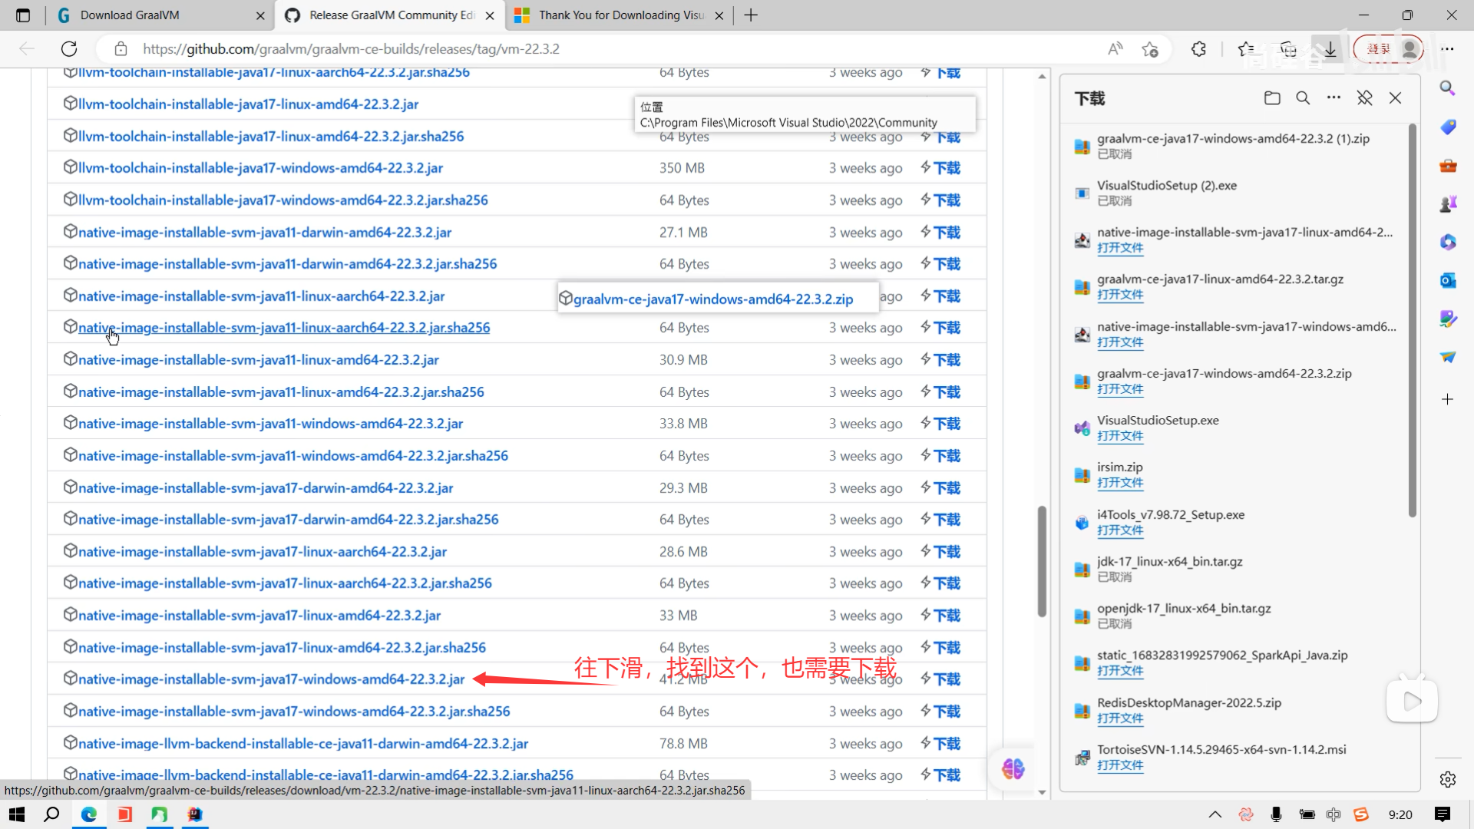1474x829 pixels.
Task: Click the browser refresh button
Action: click(69, 49)
